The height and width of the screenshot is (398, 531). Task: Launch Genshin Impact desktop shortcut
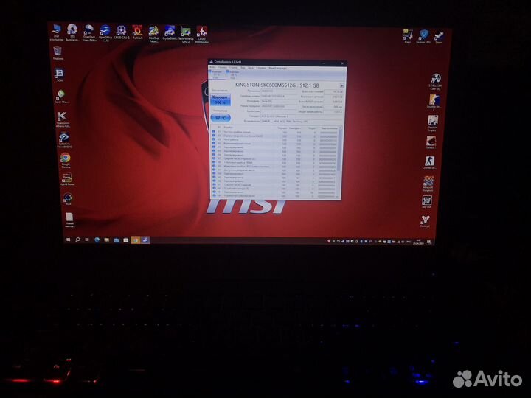coord(433,123)
